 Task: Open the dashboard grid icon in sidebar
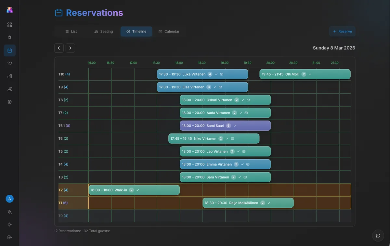point(9,24)
